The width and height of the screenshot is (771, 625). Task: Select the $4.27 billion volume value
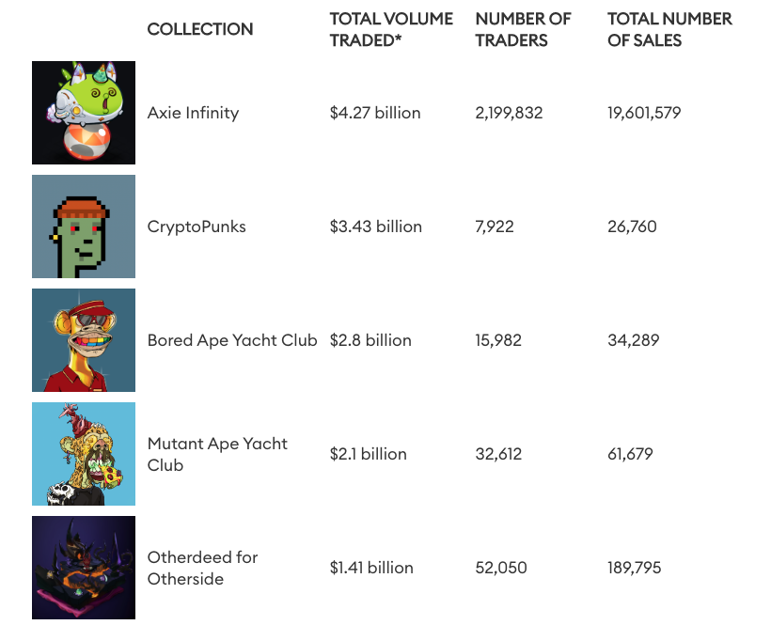click(x=375, y=113)
